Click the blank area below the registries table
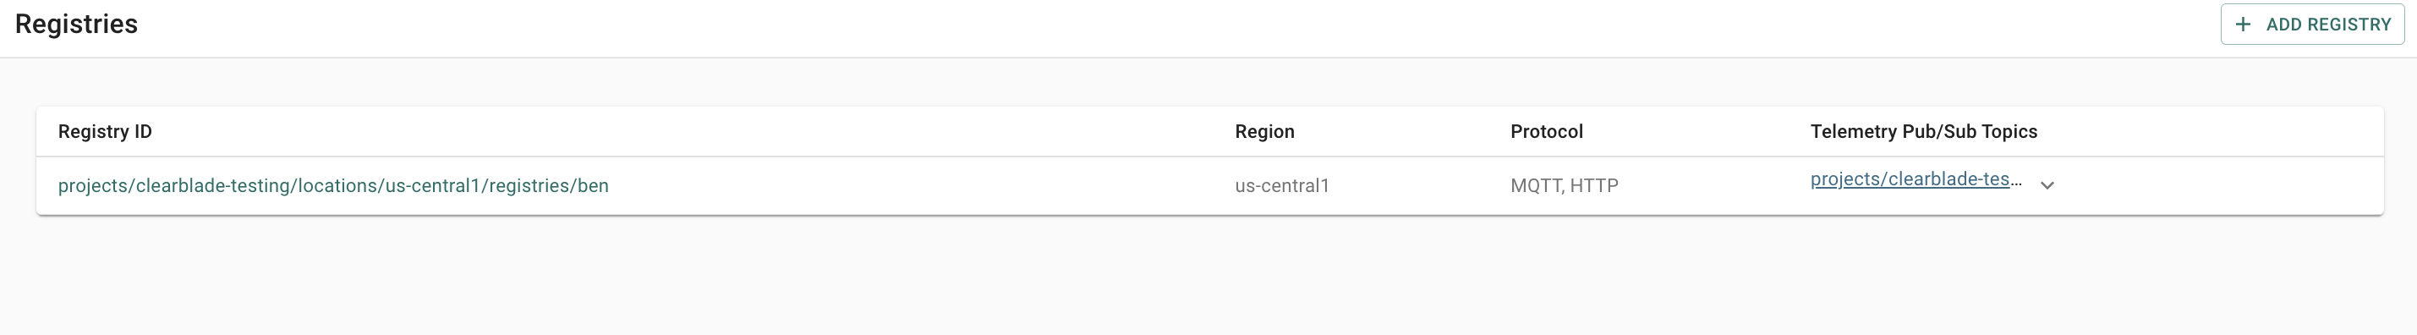 point(1208,277)
